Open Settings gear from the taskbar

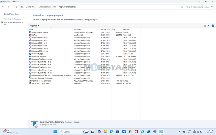click(155, 132)
